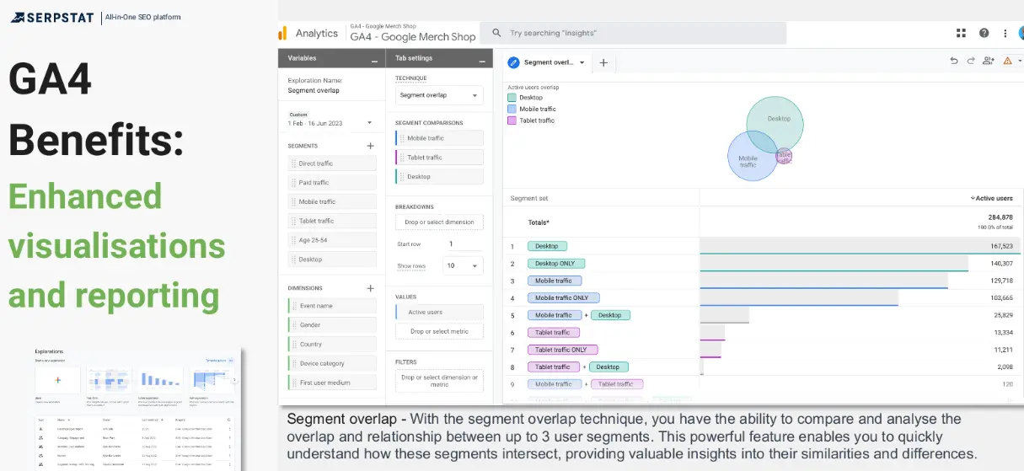Click the 167,523 Active users value
Image resolution: width=1024 pixels, height=471 pixels.
[x=1000, y=246]
